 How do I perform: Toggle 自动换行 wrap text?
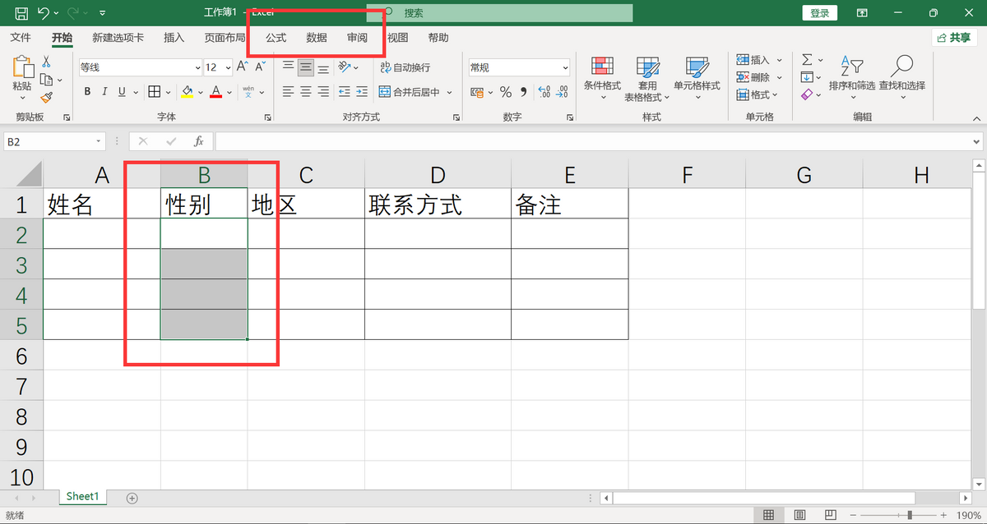405,67
